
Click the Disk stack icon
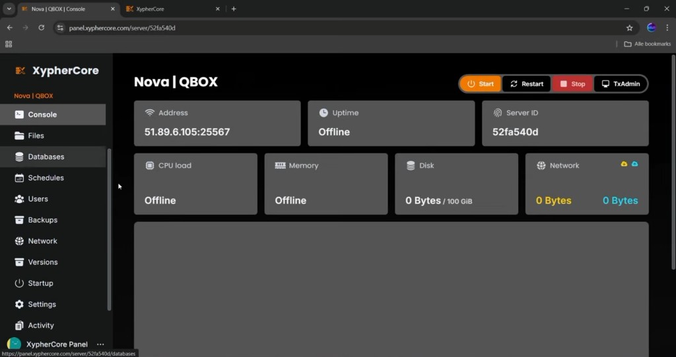(x=411, y=165)
